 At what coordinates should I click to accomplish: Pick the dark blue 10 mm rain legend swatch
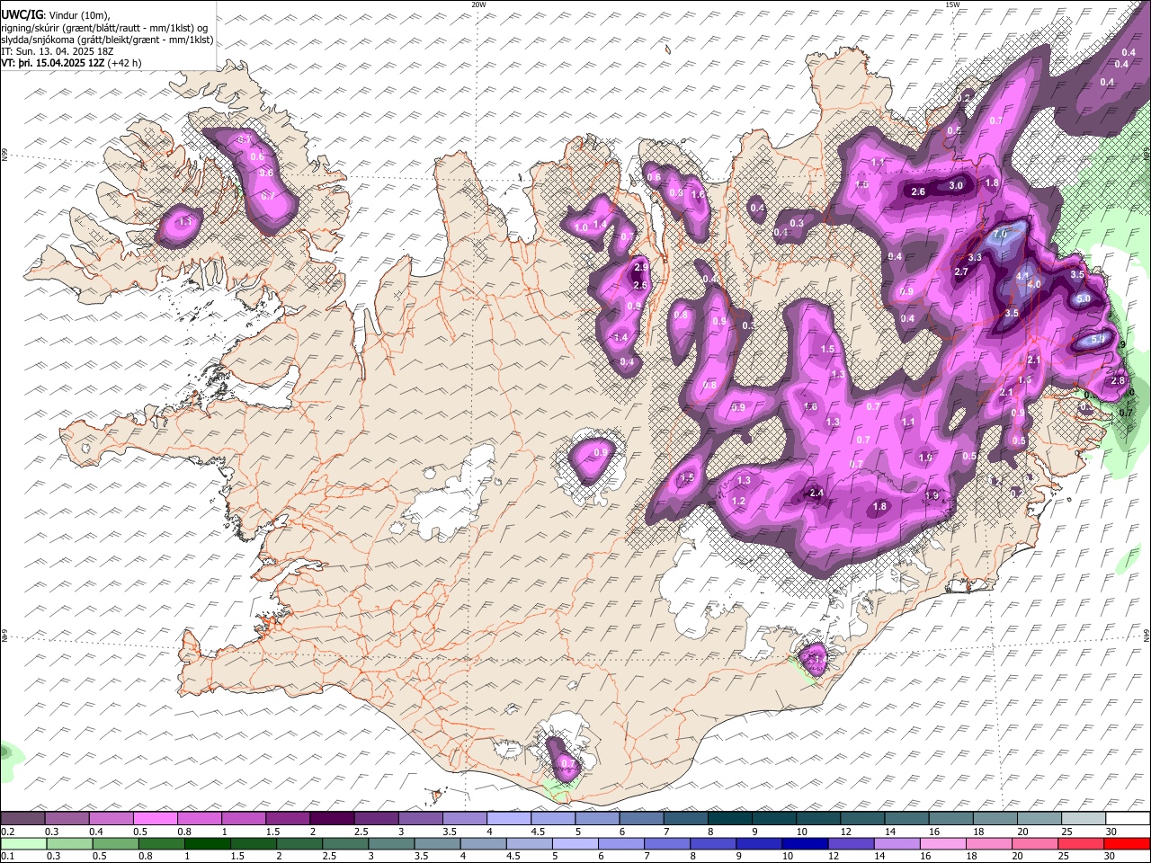(x=805, y=844)
